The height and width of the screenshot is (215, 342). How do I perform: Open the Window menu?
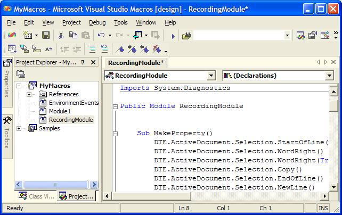click(x=146, y=22)
